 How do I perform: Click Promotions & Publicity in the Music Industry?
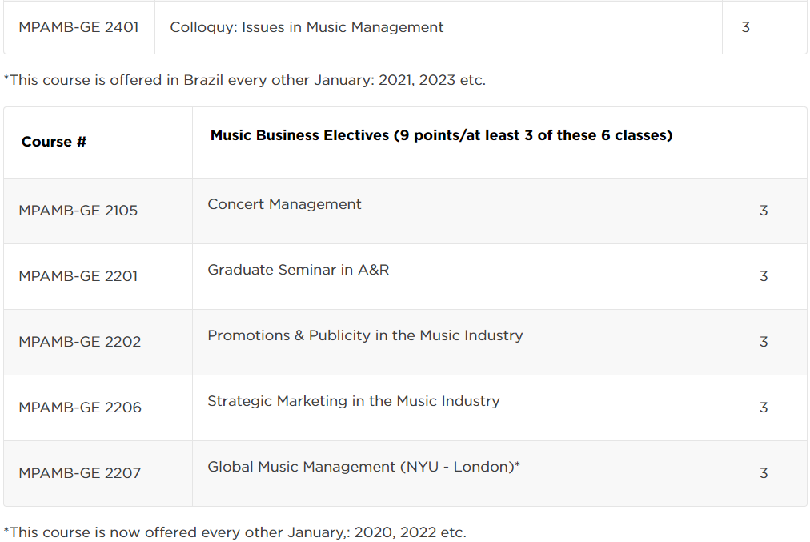pos(365,335)
